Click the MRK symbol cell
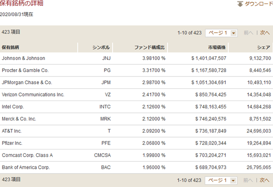Screen dimensions: 273x187 click(x=105, y=119)
